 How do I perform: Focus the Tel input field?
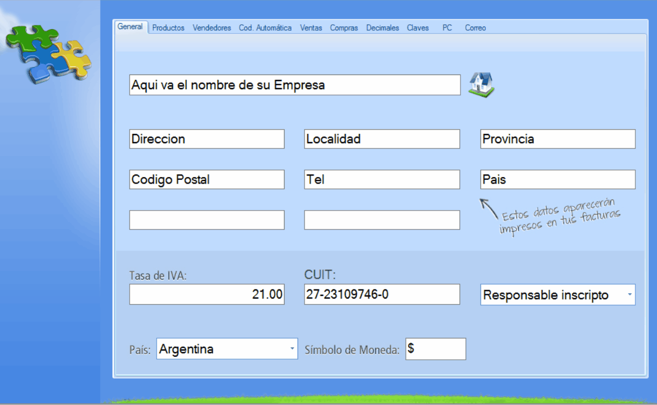[382, 179]
